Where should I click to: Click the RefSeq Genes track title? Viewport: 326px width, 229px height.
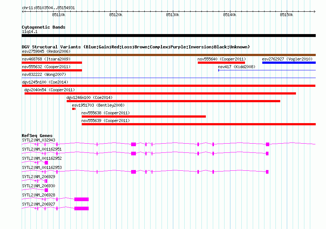point(37,136)
